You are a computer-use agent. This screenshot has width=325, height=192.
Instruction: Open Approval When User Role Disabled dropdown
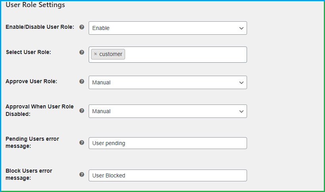coord(167,111)
